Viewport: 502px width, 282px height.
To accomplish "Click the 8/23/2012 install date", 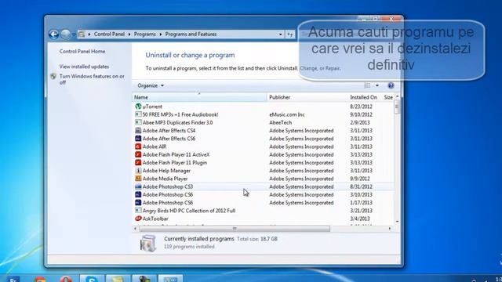I will [361, 107].
